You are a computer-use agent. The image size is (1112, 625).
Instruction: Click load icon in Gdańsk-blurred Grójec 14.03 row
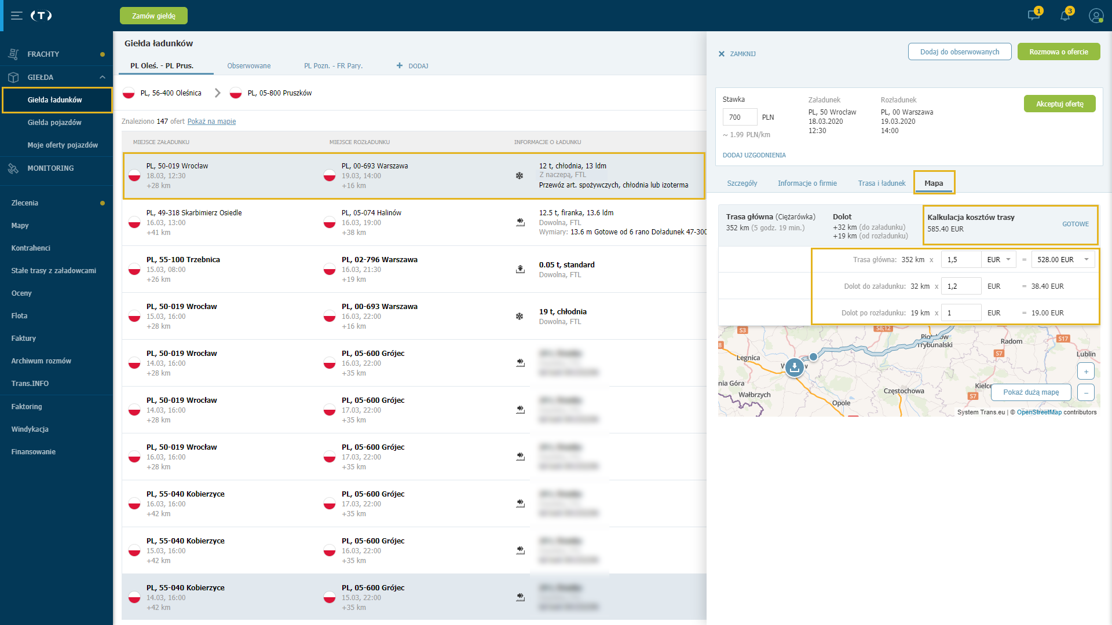[x=520, y=363]
